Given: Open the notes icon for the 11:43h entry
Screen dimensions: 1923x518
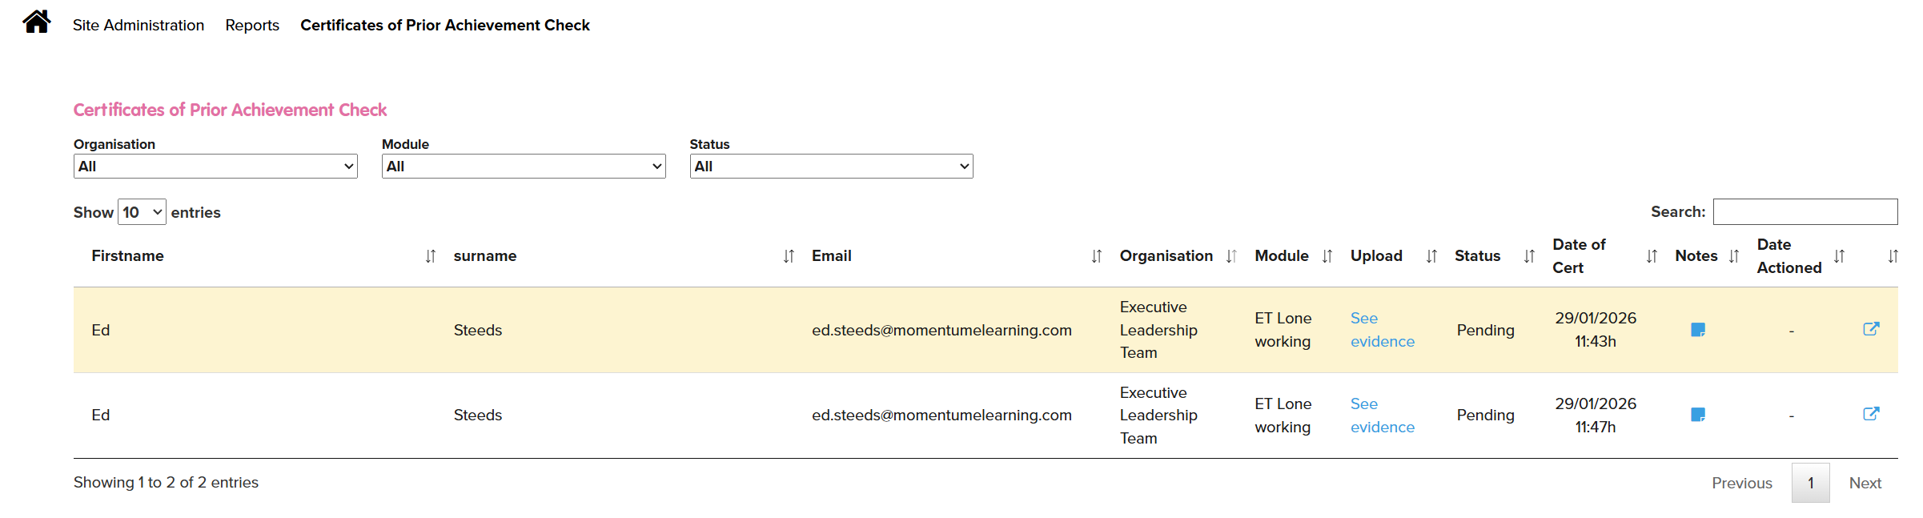Looking at the screenshot, I should (1697, 330).
